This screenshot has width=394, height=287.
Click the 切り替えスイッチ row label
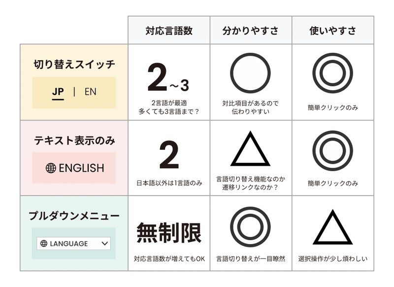pos(74,64)
